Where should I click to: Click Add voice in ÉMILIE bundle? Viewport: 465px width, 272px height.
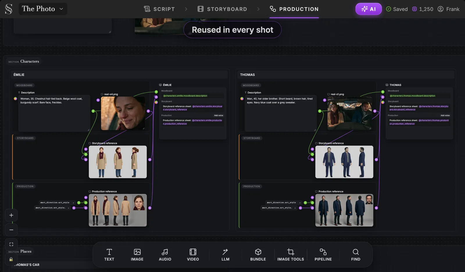click(219, 115)
